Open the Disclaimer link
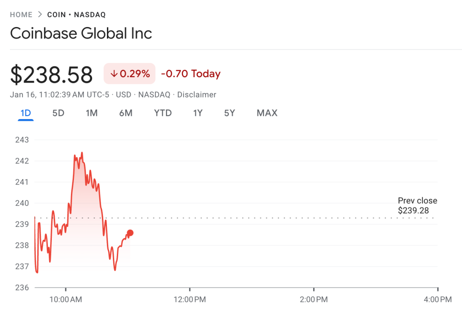Screen dimensions: 462x314 pos(197,94)
